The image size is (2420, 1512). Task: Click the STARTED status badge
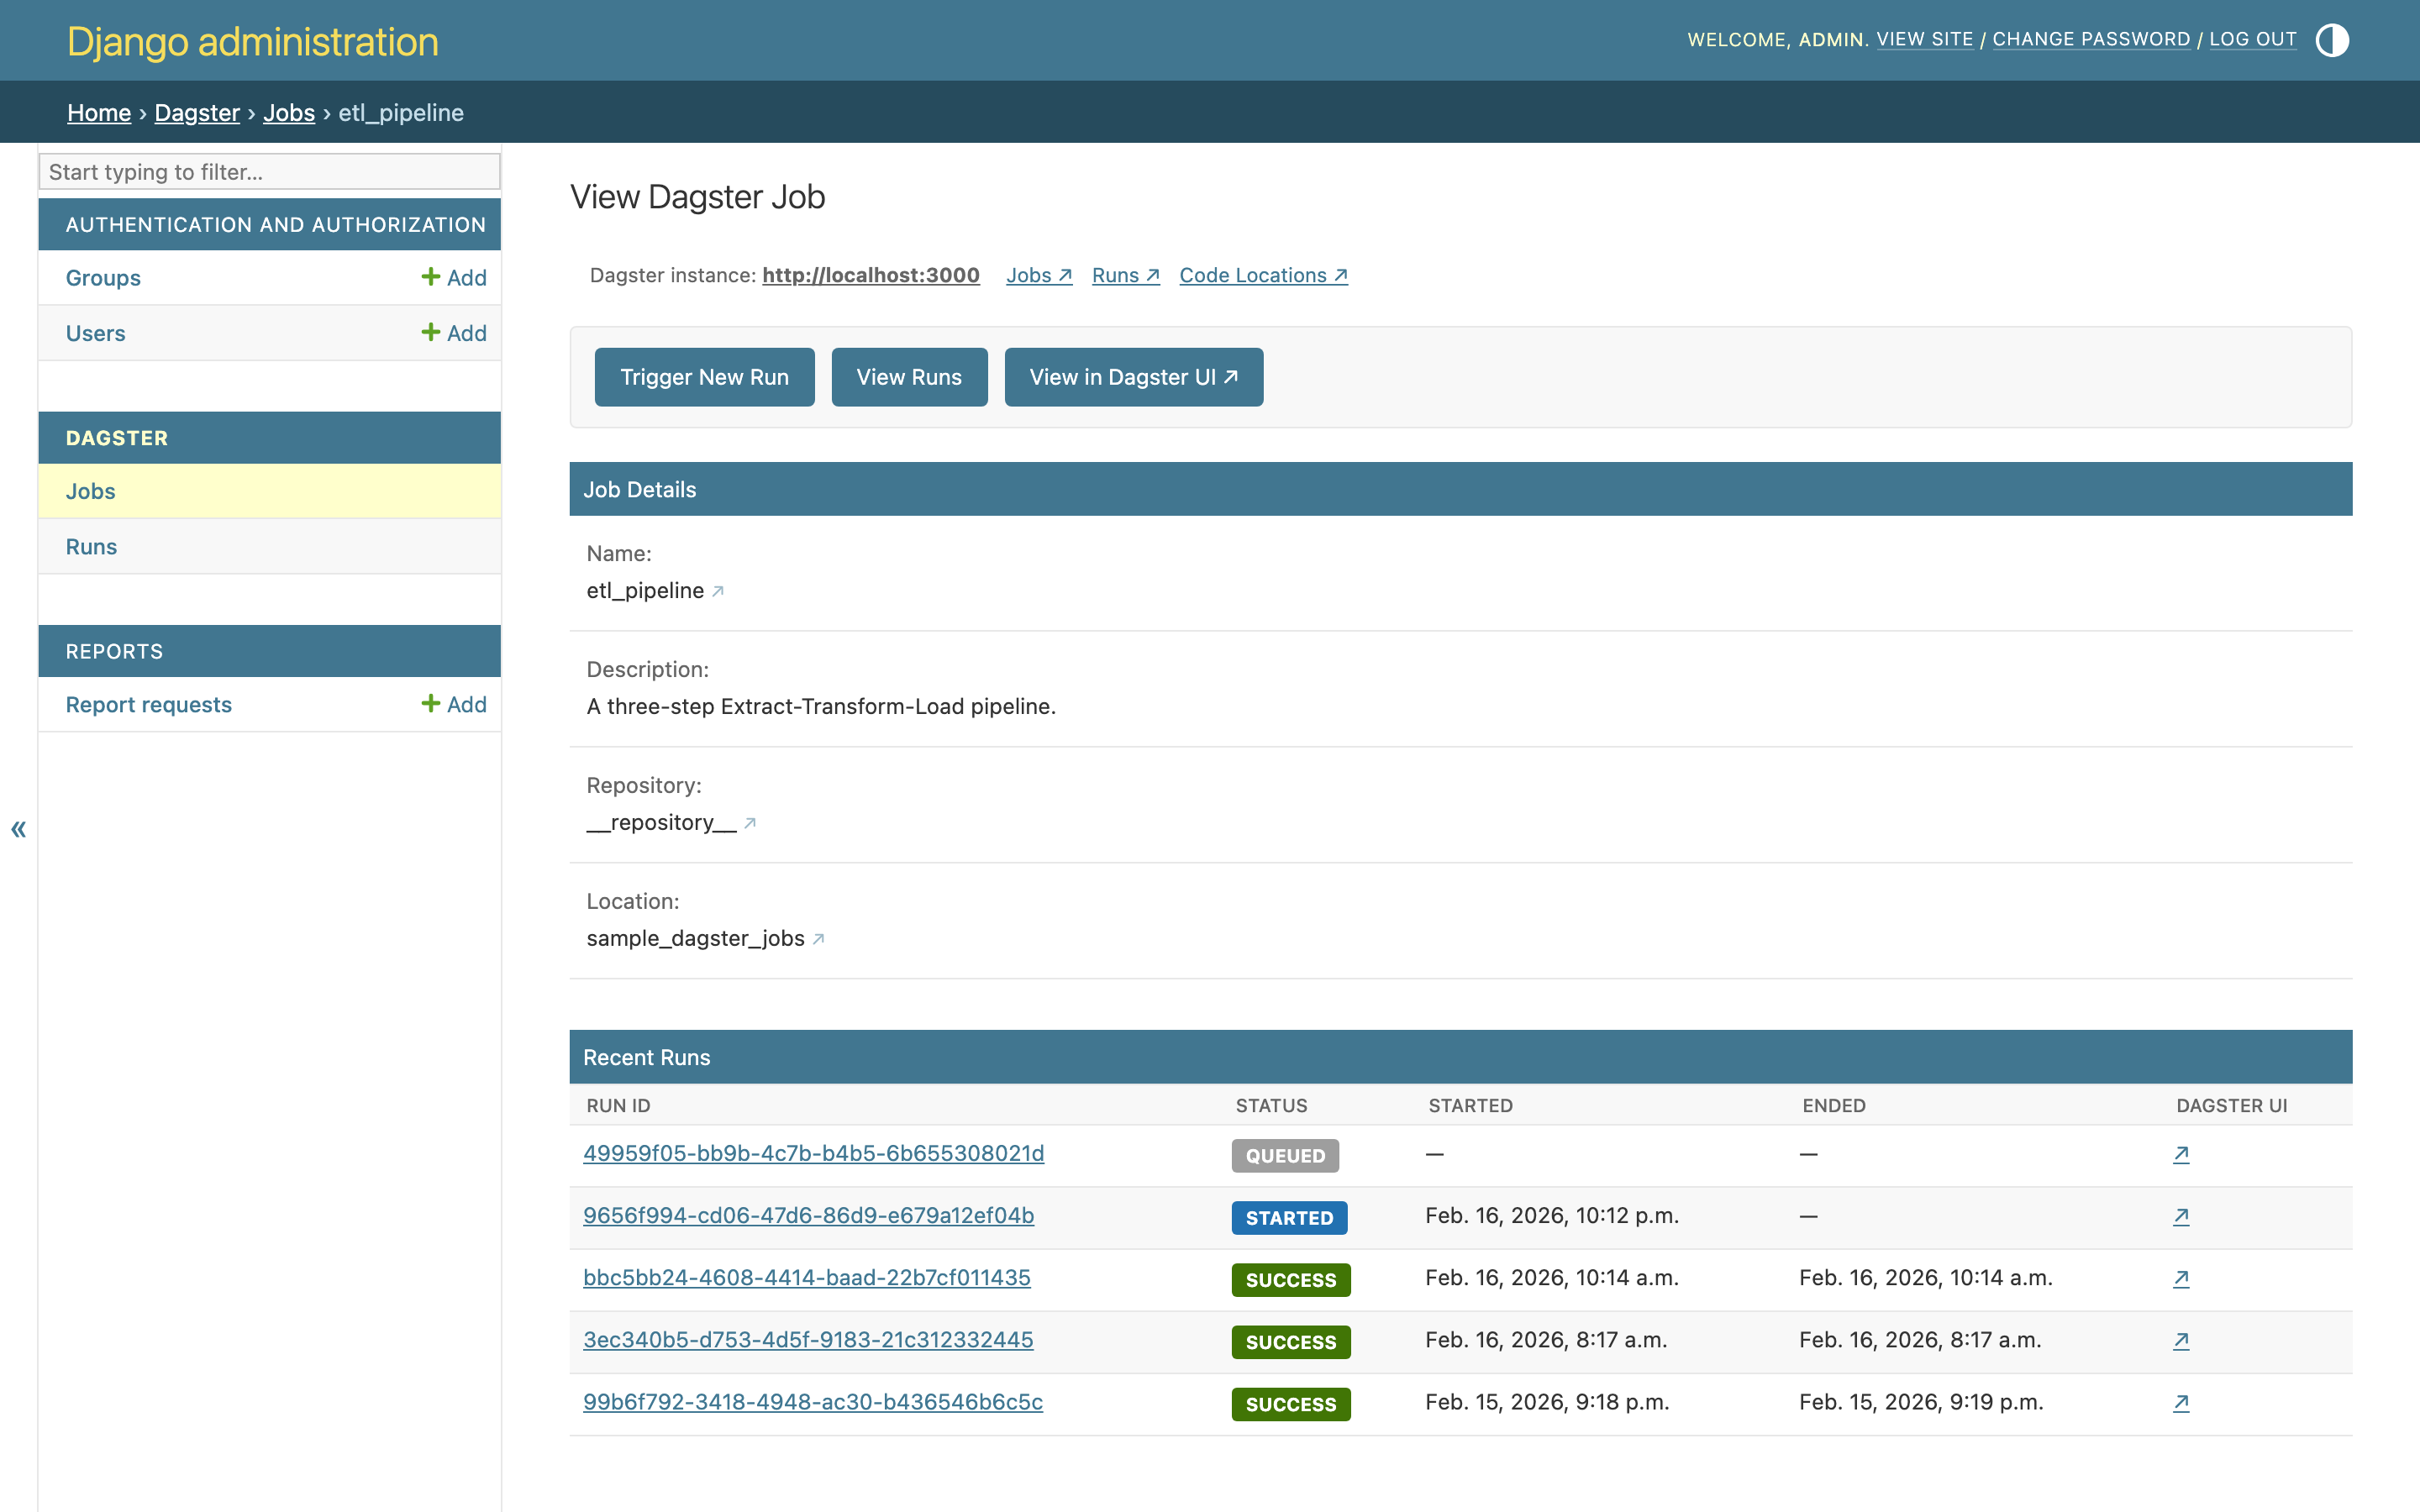click(x=1290, y=1218)
